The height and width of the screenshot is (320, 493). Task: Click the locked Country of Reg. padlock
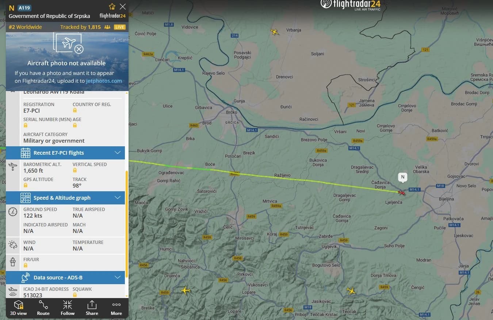click(x=75, y=110)
